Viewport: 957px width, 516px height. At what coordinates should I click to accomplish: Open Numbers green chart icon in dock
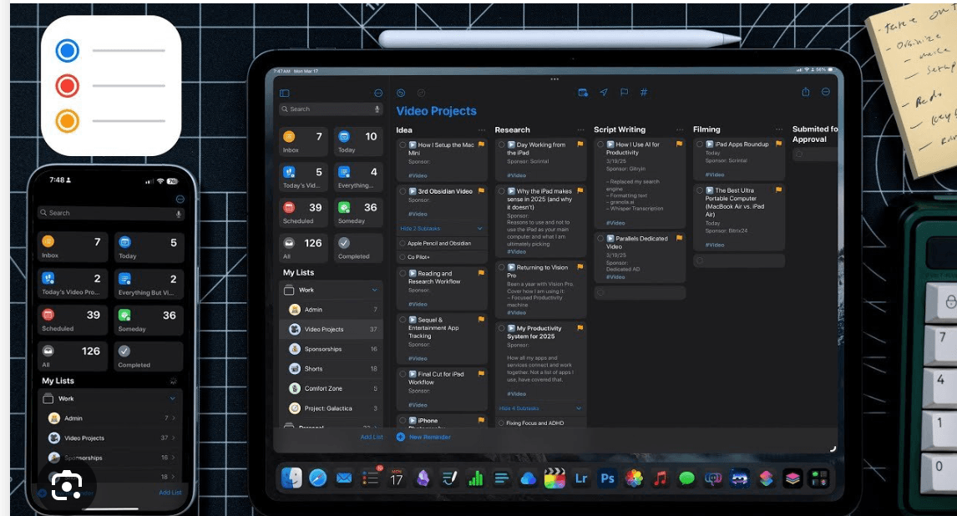click(x=475, y=478)
